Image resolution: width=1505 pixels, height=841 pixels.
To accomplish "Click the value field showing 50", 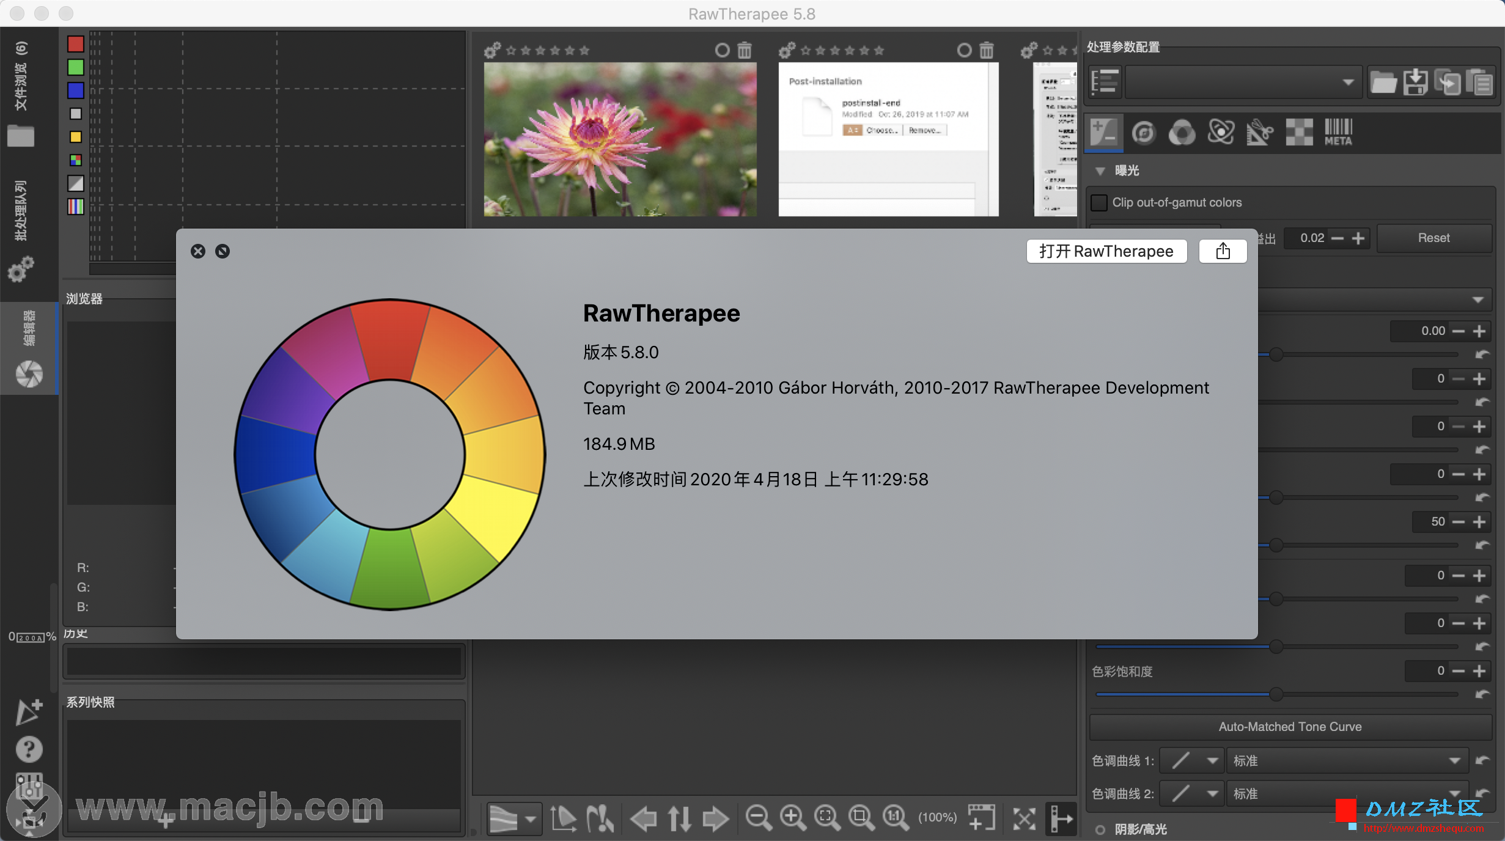I will point(1430,522).
